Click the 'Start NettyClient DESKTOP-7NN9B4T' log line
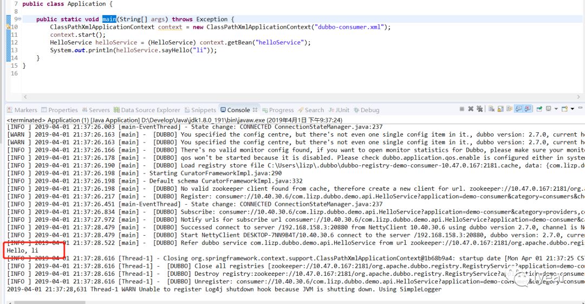The image size is (585, 304). [x=296, y=235]
